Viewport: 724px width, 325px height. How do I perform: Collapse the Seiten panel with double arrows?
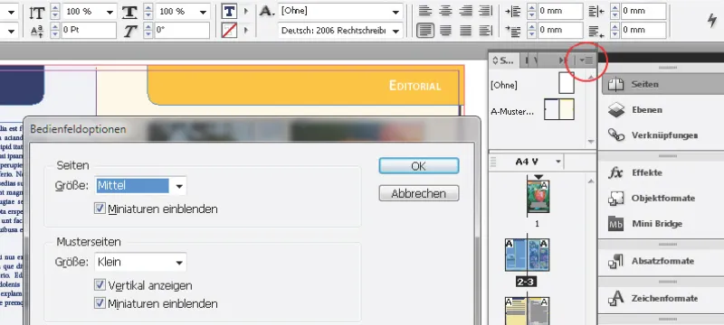pos(563,60)
